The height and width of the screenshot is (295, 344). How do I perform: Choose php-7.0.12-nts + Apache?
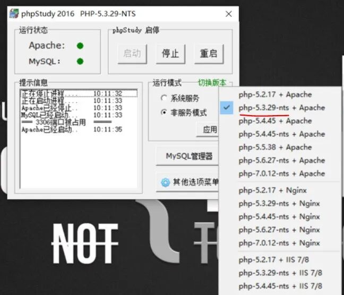pos(280,173)
